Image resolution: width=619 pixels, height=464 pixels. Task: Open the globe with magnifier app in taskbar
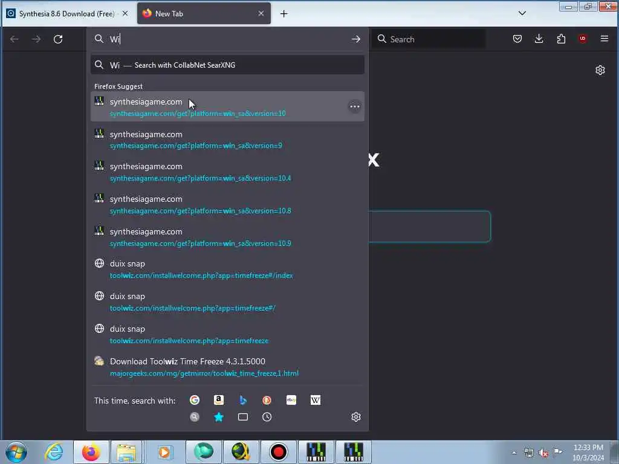(x=241, y=452)
